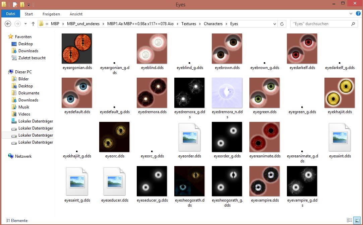The image size is (363, 225).
Task: Open the recent locations dropdown arrow
Action: point(25,24)
